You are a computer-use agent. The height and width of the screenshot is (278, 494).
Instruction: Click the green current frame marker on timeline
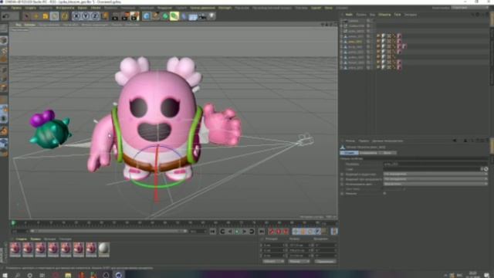click(13, 223)
